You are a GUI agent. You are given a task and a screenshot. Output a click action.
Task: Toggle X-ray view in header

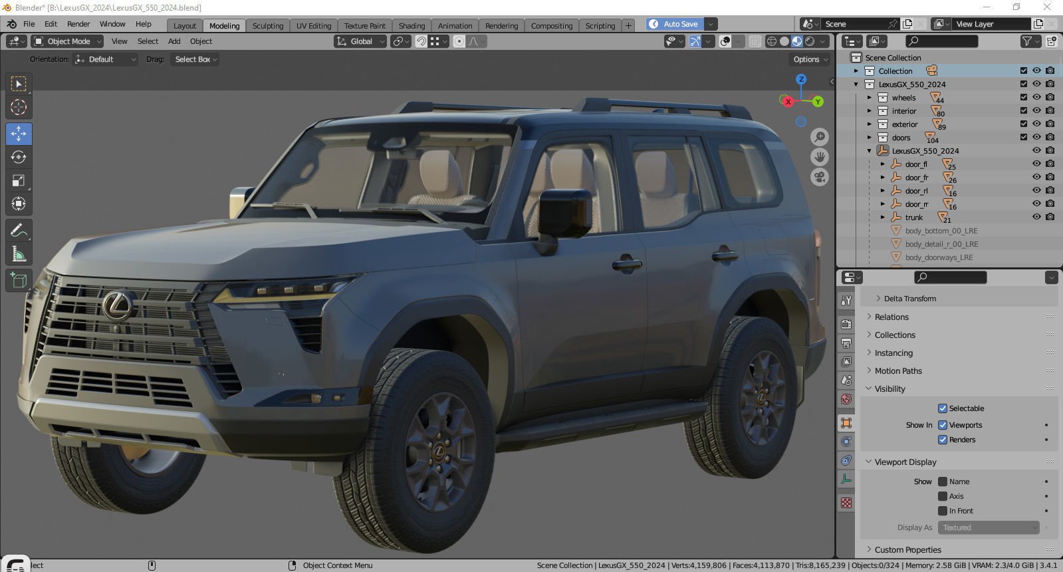(755, 41)
